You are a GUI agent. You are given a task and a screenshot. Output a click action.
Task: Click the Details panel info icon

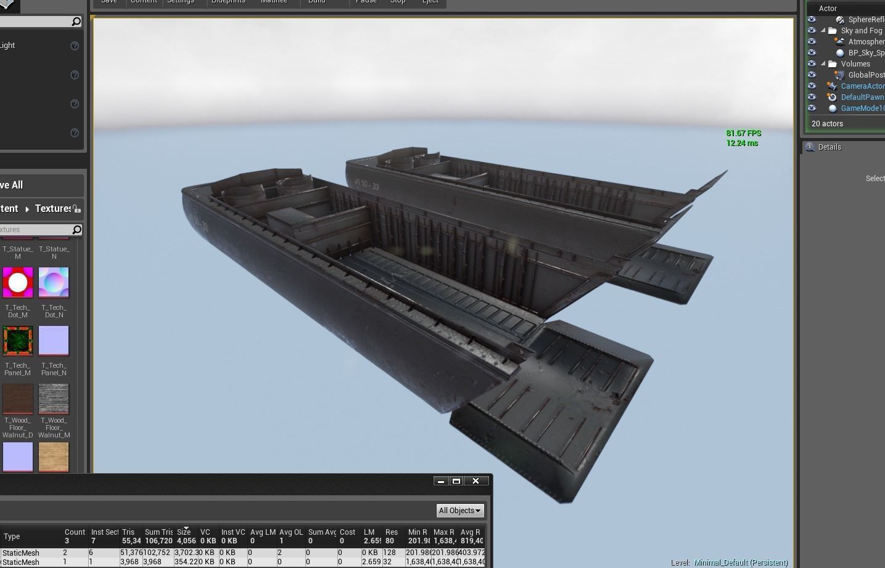click(x=810, y=147)
